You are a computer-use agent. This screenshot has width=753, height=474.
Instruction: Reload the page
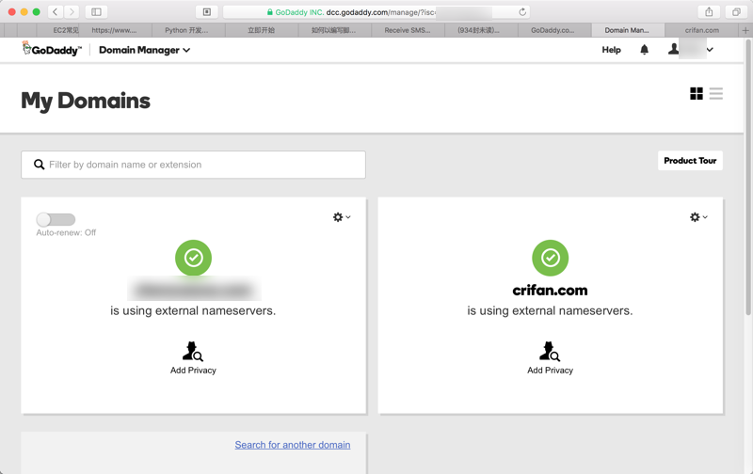point(522,12)
